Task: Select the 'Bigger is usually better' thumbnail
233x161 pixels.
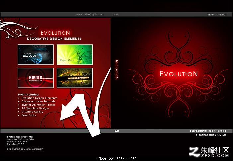Action: coord(36,78)
